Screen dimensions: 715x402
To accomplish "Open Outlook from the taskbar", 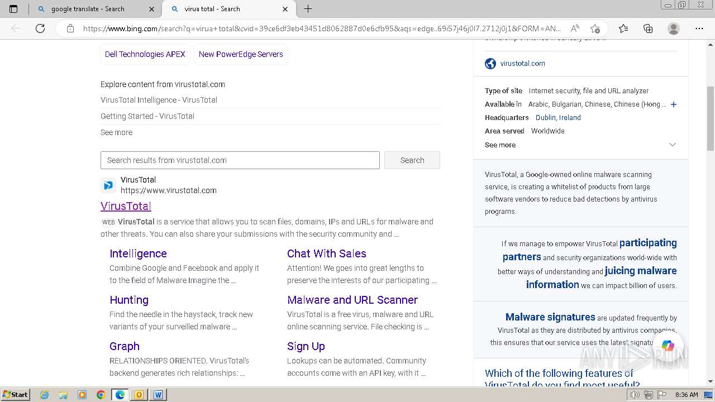I will point(139,395).
